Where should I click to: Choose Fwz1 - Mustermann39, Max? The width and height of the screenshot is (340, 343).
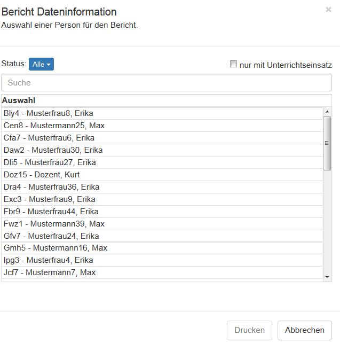click(54, 224)
